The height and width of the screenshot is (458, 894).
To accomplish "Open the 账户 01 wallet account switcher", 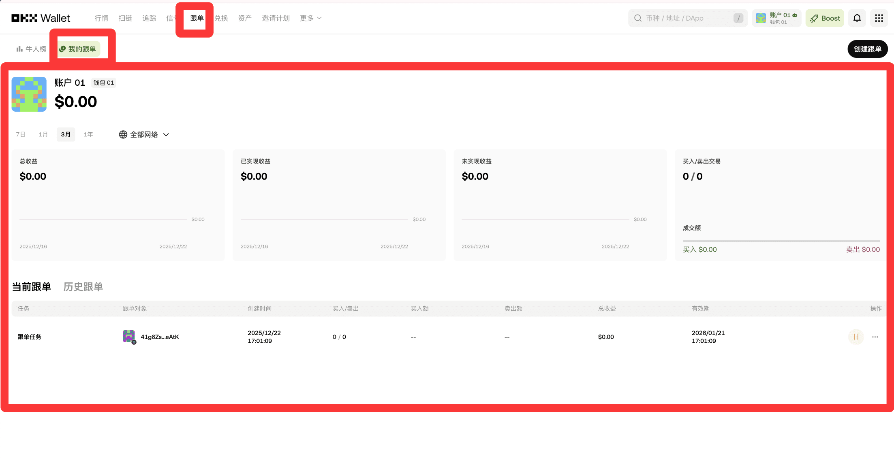I will click(x=776, y=18).
